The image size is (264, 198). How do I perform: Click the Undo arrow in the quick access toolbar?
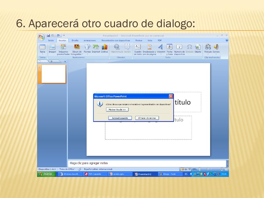(x=52, y=35)
